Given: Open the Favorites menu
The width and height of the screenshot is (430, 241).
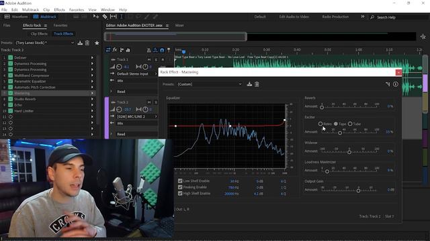Looking at the screenshot, I should coord(77,9).
